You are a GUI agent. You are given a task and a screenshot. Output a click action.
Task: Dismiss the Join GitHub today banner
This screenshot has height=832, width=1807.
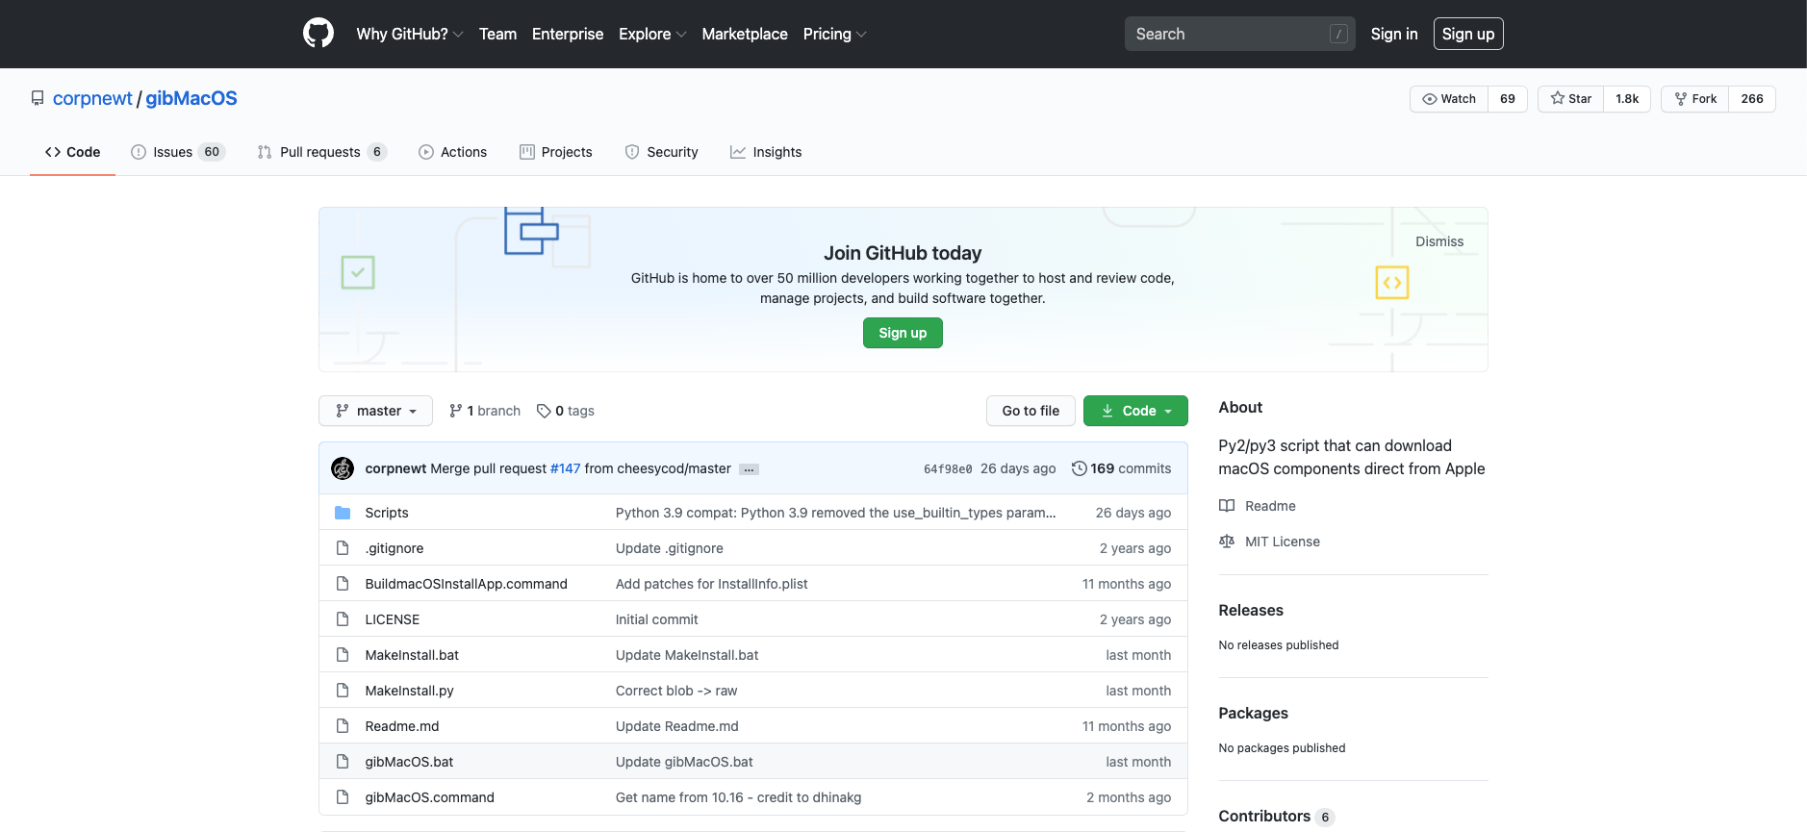tap(1439, 241)
